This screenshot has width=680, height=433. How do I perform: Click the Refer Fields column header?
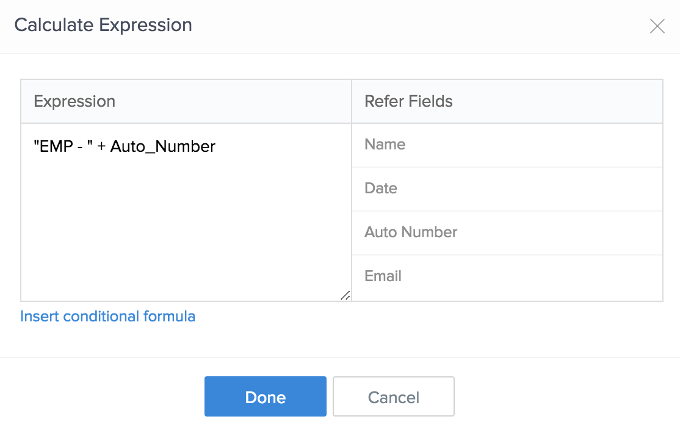point(408,101)
